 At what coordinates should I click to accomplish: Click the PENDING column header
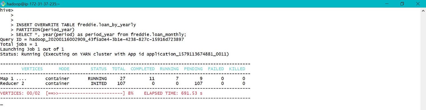click(193, 69)
